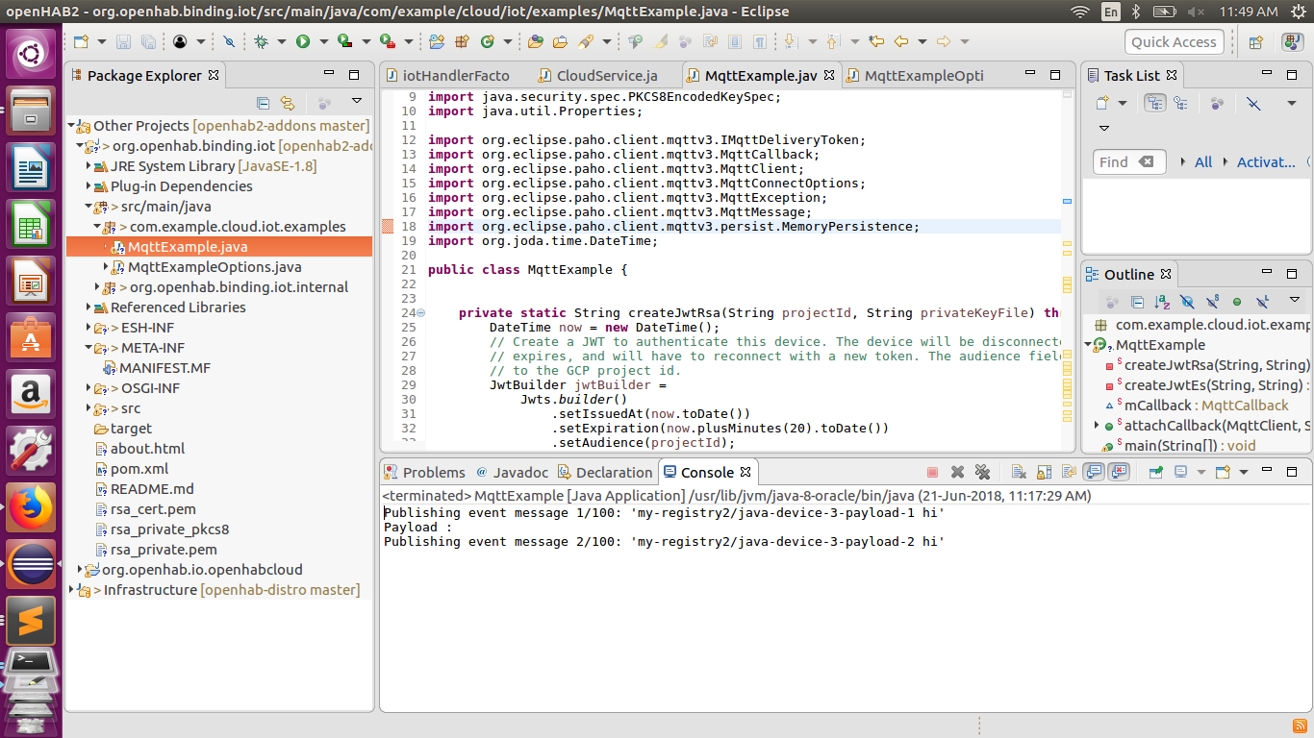Click the All link in Task List
This screenshot has height=738, width=1314.
(1203, 162)
